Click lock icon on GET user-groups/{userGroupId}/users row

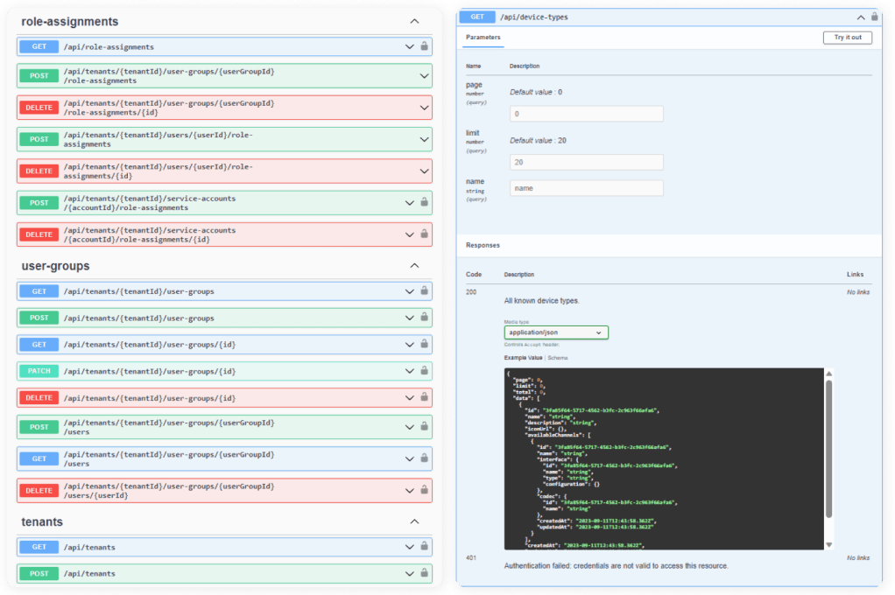click(x=424, y=458)
